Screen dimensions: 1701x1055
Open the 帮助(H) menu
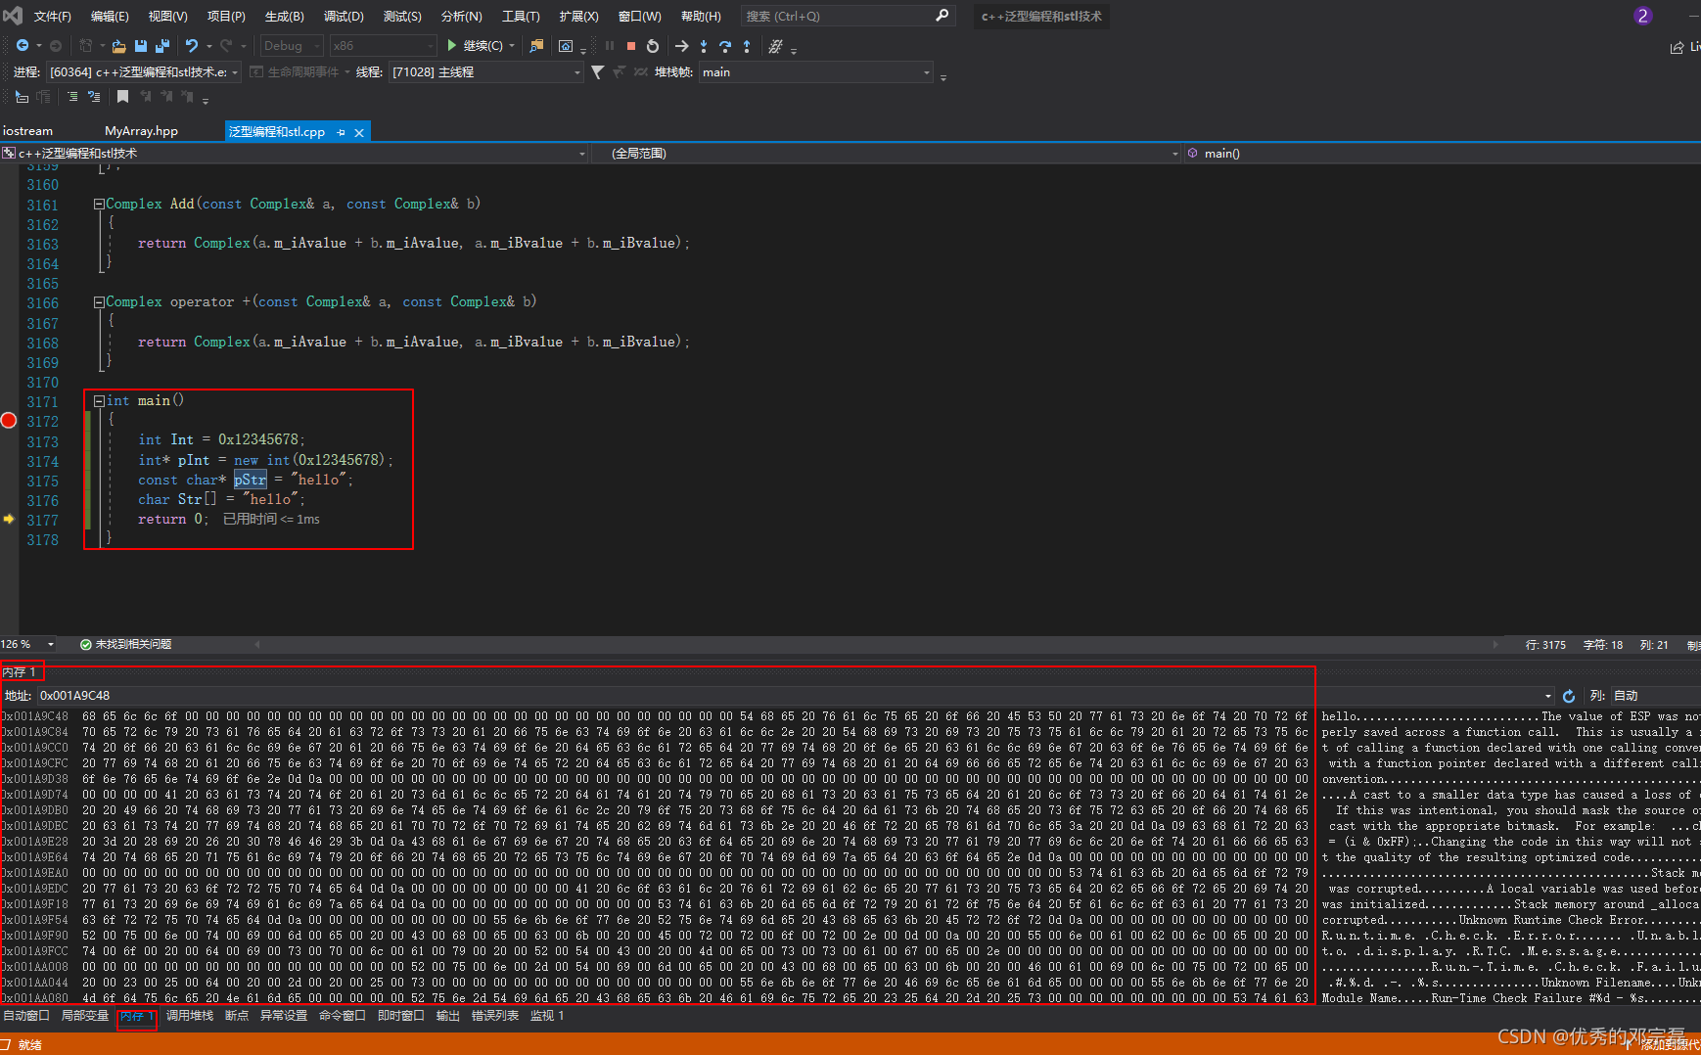coord(701,16)
